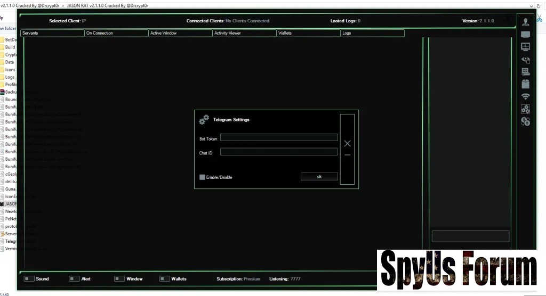Click the user profile icon in sidebar
This screenshot has height=296, width=546.
tap(526, 22)
